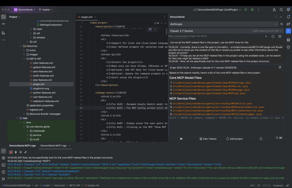The height and width of the screenshot is (188, 292).
Task: Open the Services tool window icon
Action: coord(3,158)
